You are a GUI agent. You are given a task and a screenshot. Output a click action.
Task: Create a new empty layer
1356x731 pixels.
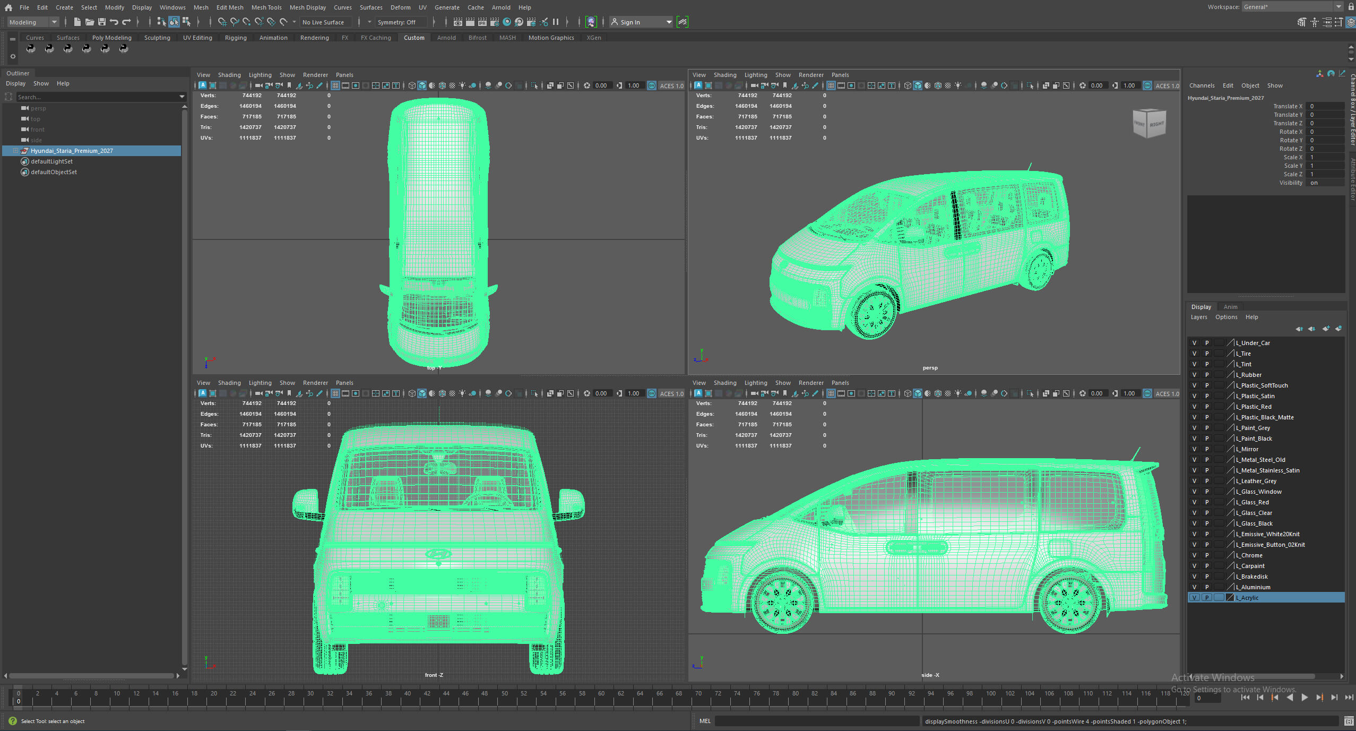point(1326,329)
